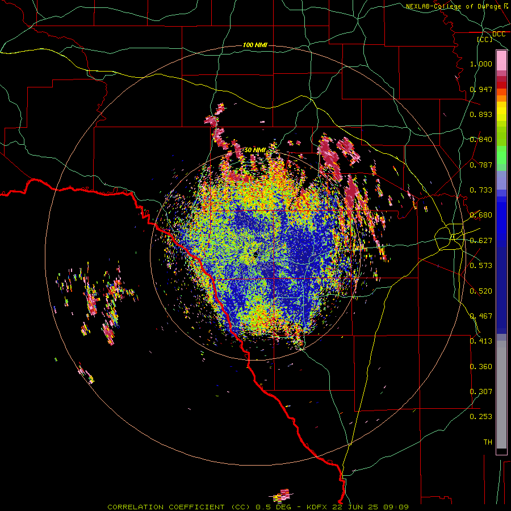
Task: Click the [CC] units label
Action: pyautogui.click(x=485, y=39)
